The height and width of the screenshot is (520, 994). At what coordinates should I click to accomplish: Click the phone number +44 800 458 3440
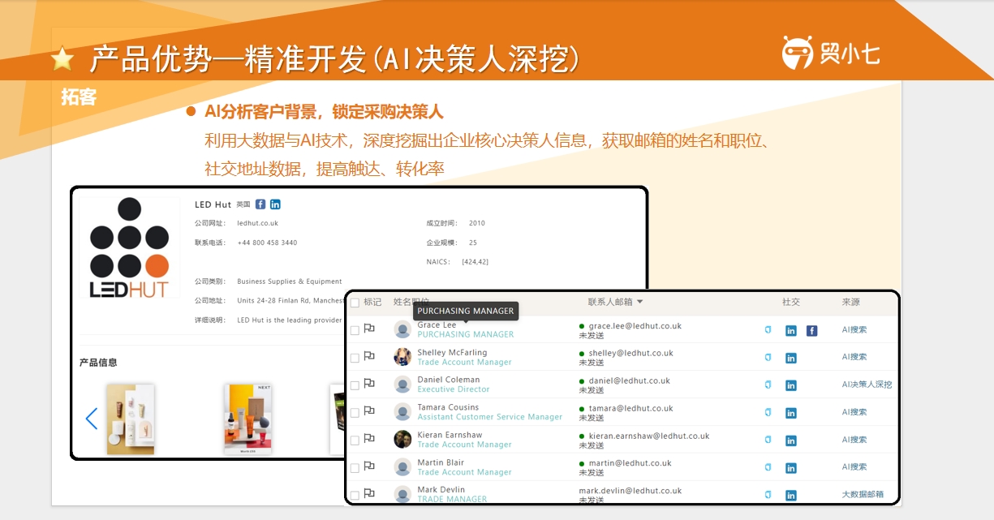[x=267, y=243]
